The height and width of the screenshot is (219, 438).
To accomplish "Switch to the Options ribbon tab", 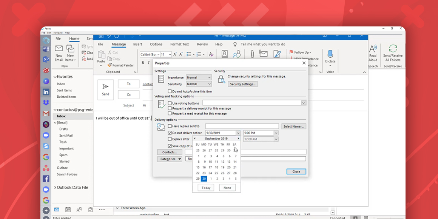I will (x=156, y=44).
